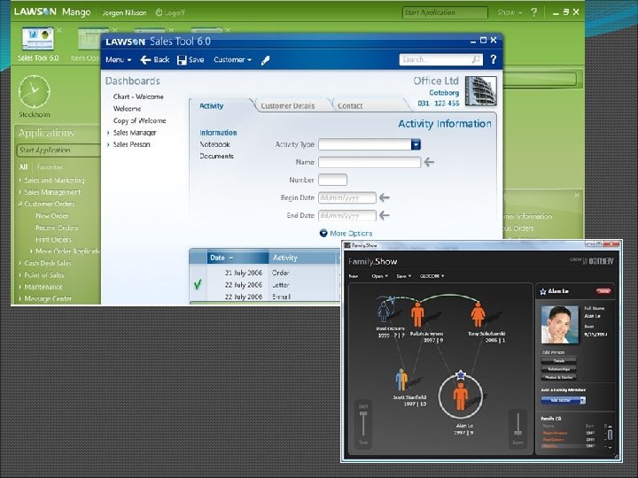Click Alan Le's photo in Family.Show
This screenshot has height=478, width=638.
click(560, 325)
